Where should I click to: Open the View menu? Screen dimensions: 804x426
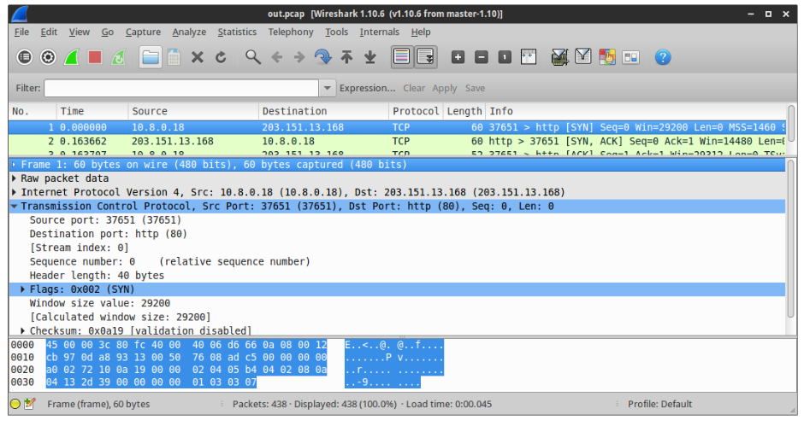[79, 32]
